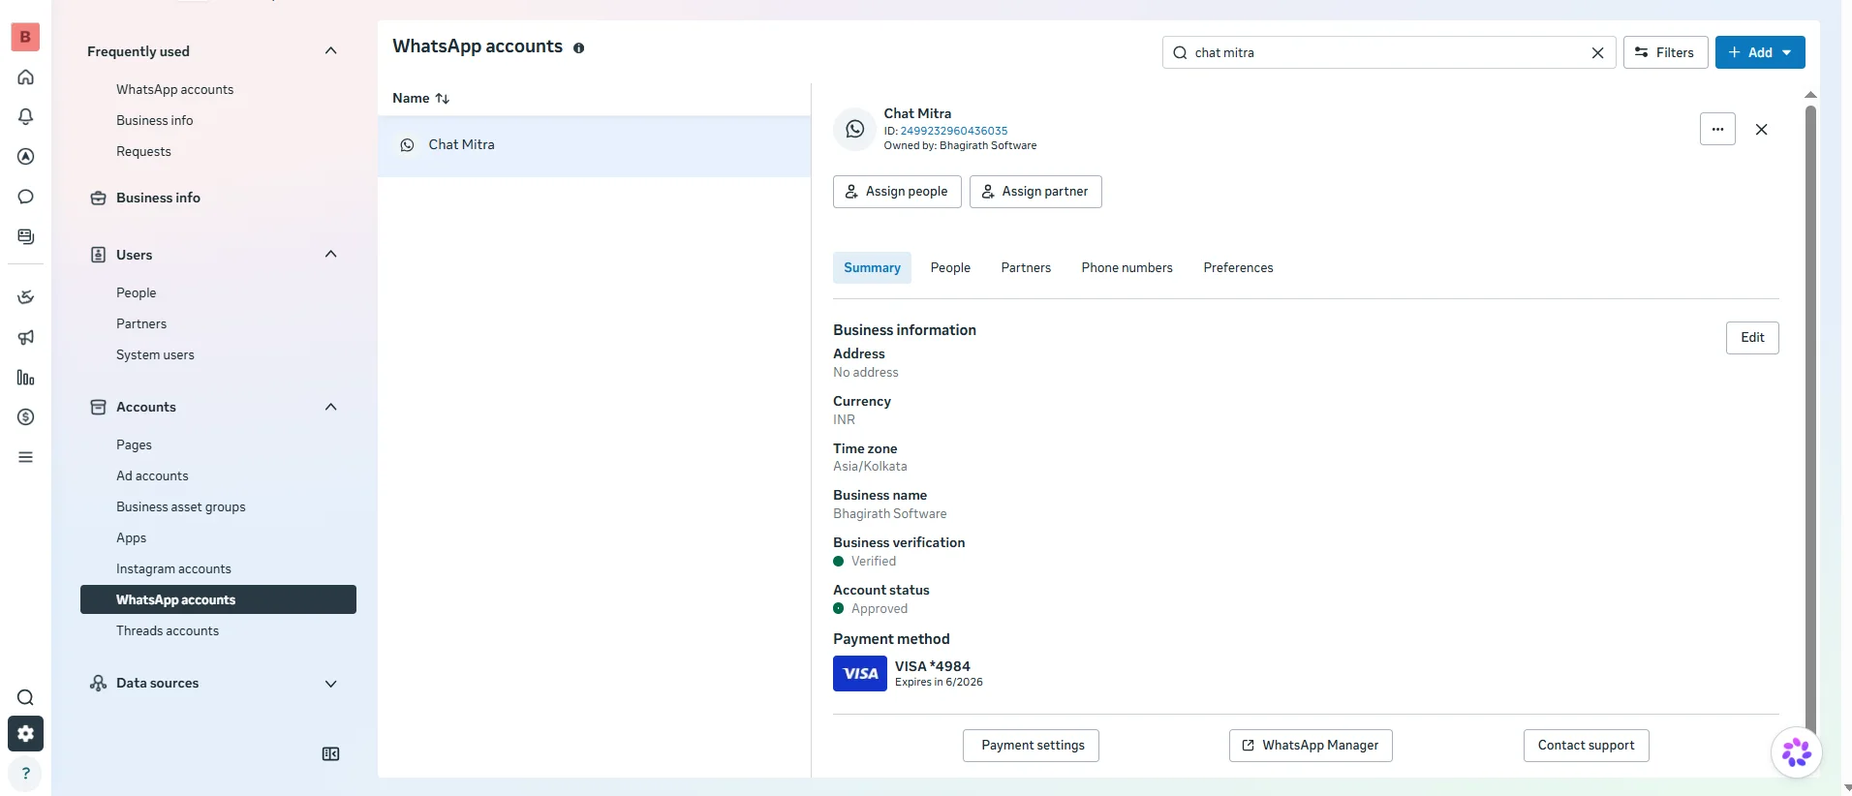Click the dollar billing icon

click(x=25, y=417)
